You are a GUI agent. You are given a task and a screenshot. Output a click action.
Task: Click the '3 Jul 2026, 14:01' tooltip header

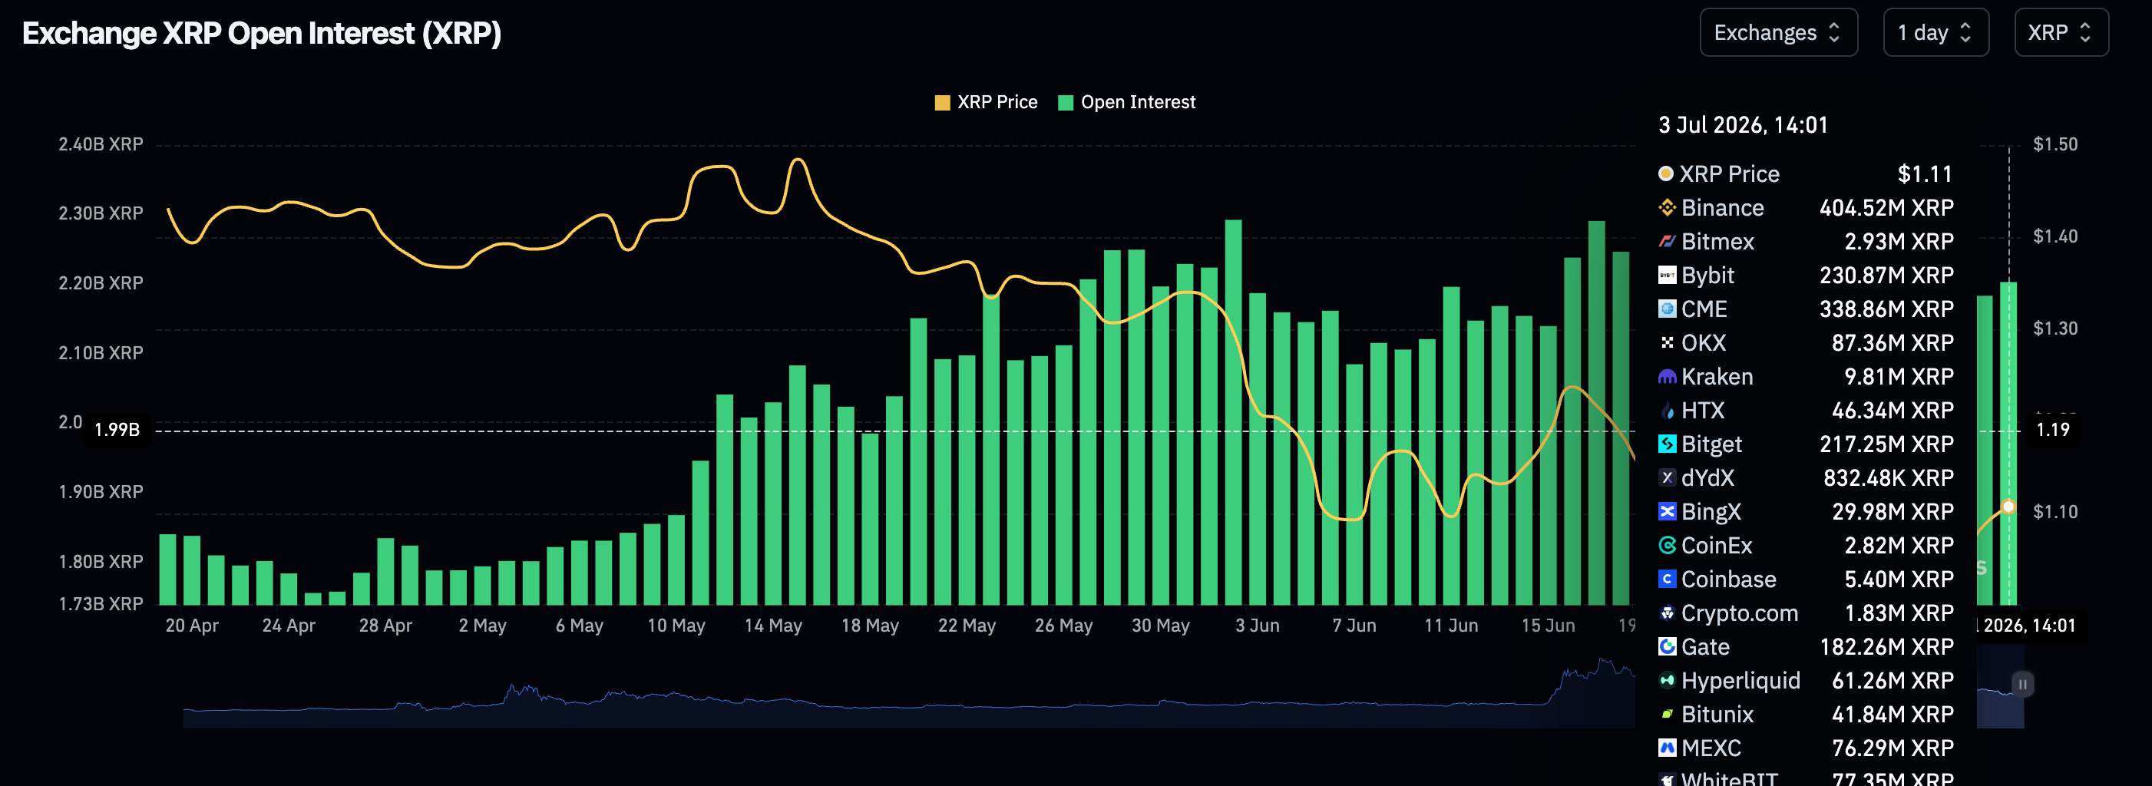(x=1743, y=125)
